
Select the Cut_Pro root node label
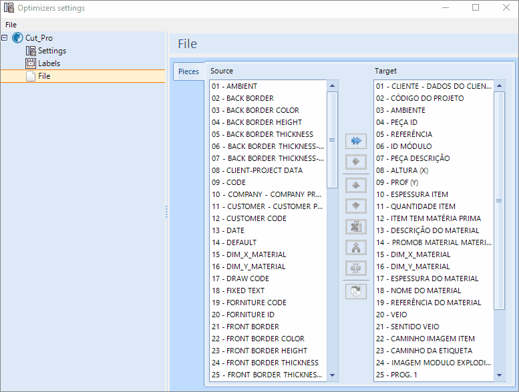point(39,38)
